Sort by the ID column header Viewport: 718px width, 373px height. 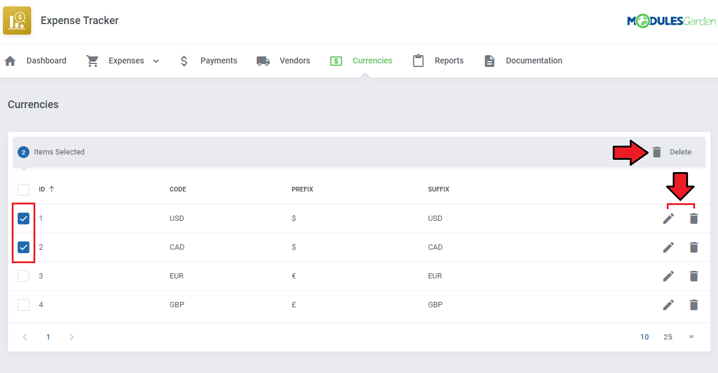pyautogui.click(x=42, y=189)
